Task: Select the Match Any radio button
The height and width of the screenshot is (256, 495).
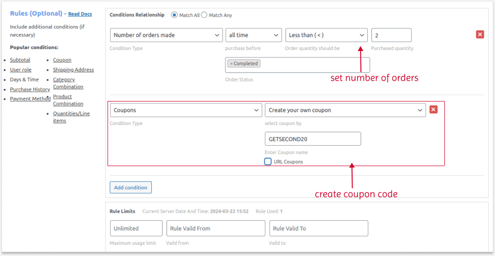Action: click(204, 15)
